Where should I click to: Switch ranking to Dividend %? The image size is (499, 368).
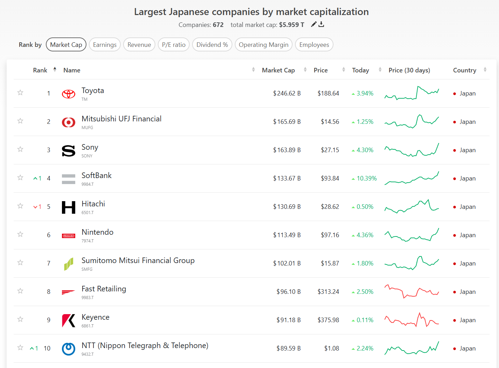click(212, 45)
